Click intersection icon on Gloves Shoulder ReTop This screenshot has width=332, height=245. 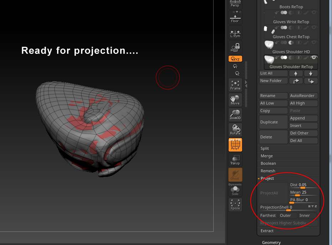(x=299, y=57)
